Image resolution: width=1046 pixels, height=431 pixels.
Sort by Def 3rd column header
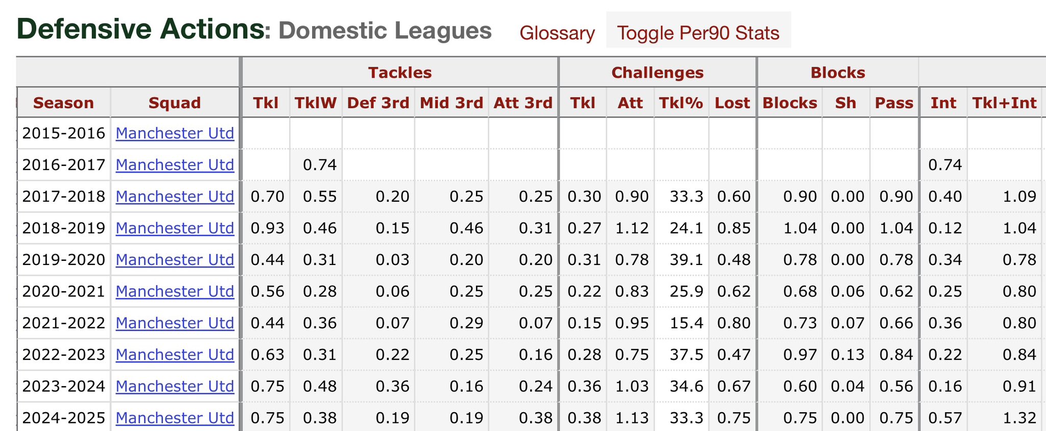pyautogui.click(x=378, y=103)
